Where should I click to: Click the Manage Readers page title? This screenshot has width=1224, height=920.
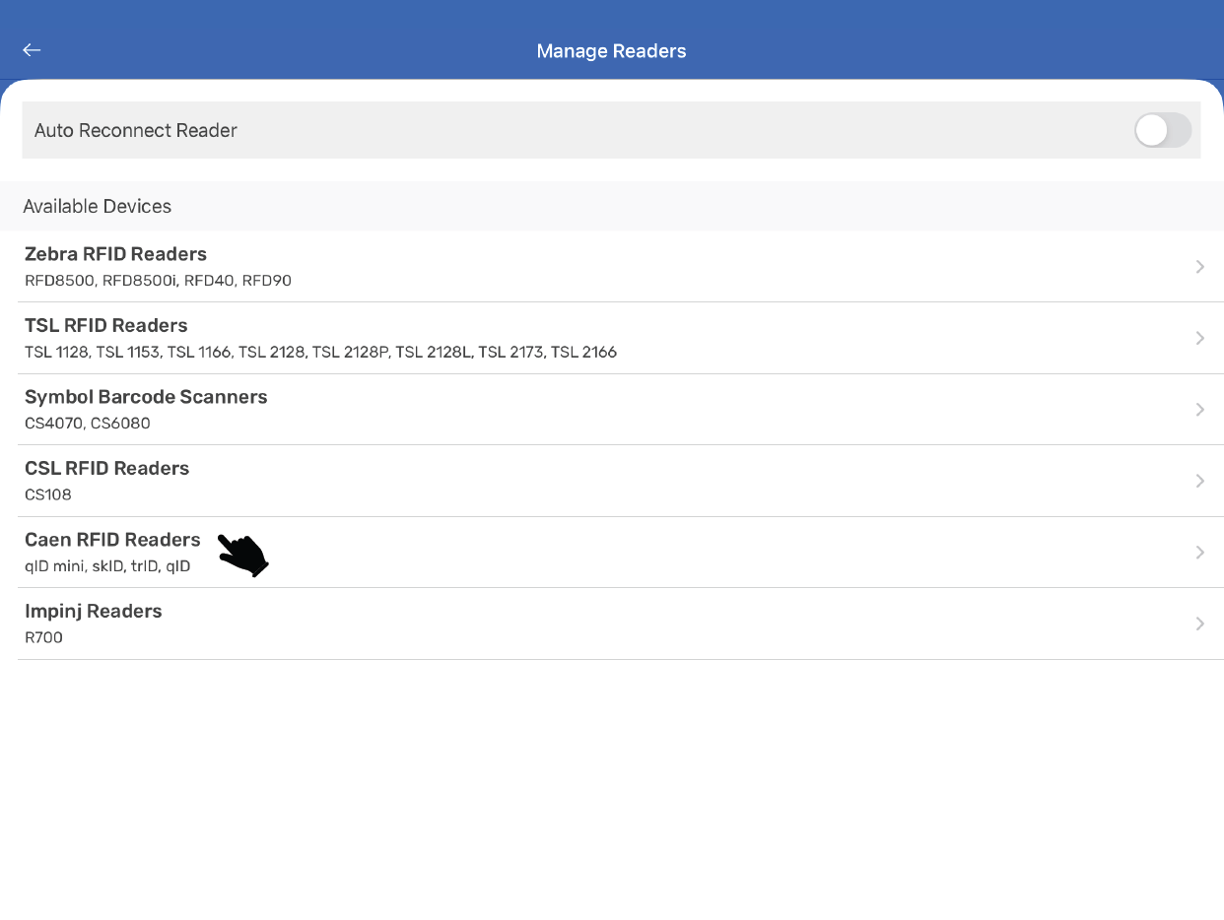(611, 51)
